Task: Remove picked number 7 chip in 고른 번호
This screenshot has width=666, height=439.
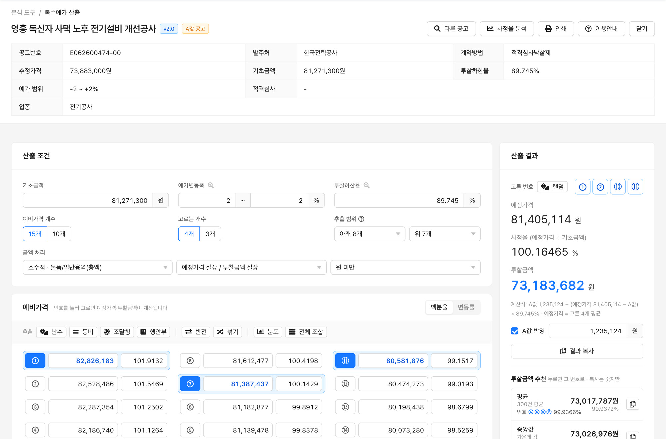Action: (x=600, y=187)
